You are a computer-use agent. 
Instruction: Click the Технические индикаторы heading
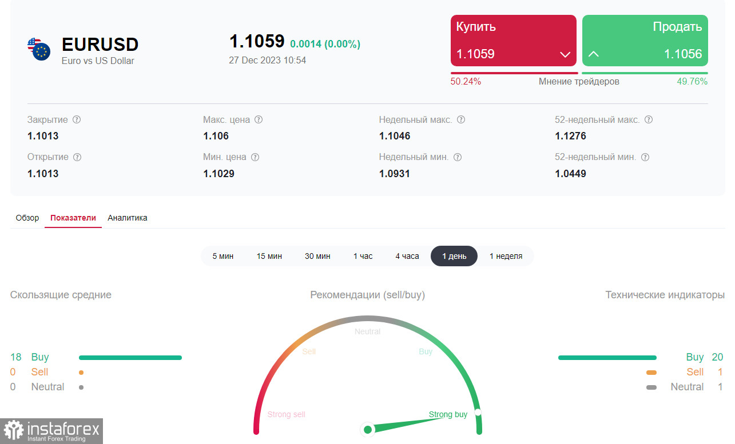pos(665,295)
